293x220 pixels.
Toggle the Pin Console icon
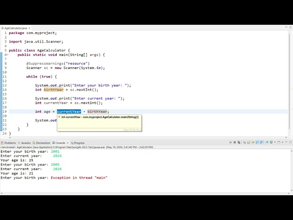[267, 143]
